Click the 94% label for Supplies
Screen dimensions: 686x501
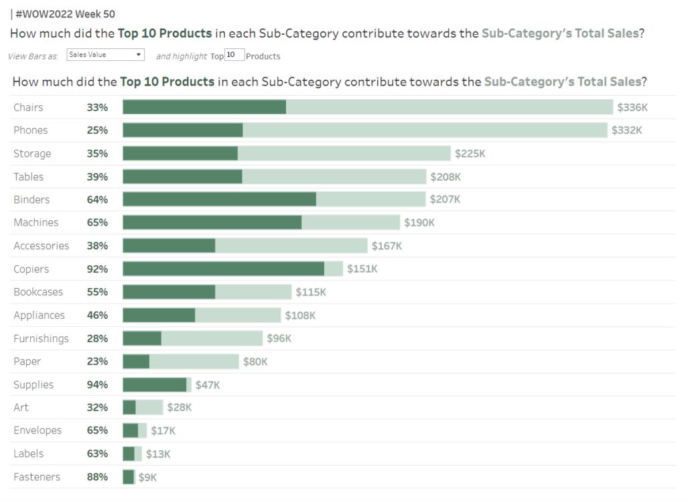point(97,384)
